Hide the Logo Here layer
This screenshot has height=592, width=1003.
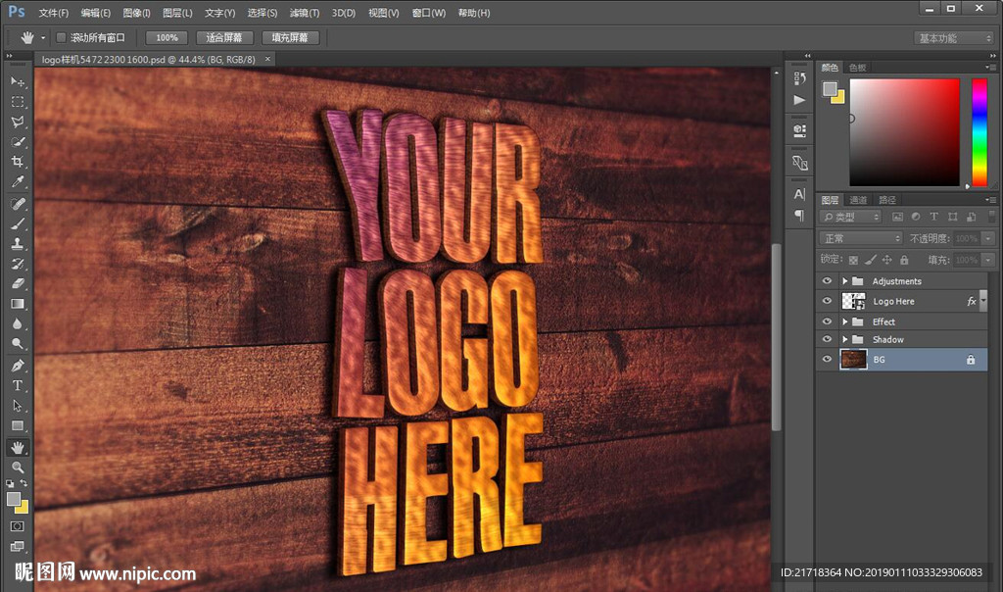pyautogui.click(x=827, y=301)
